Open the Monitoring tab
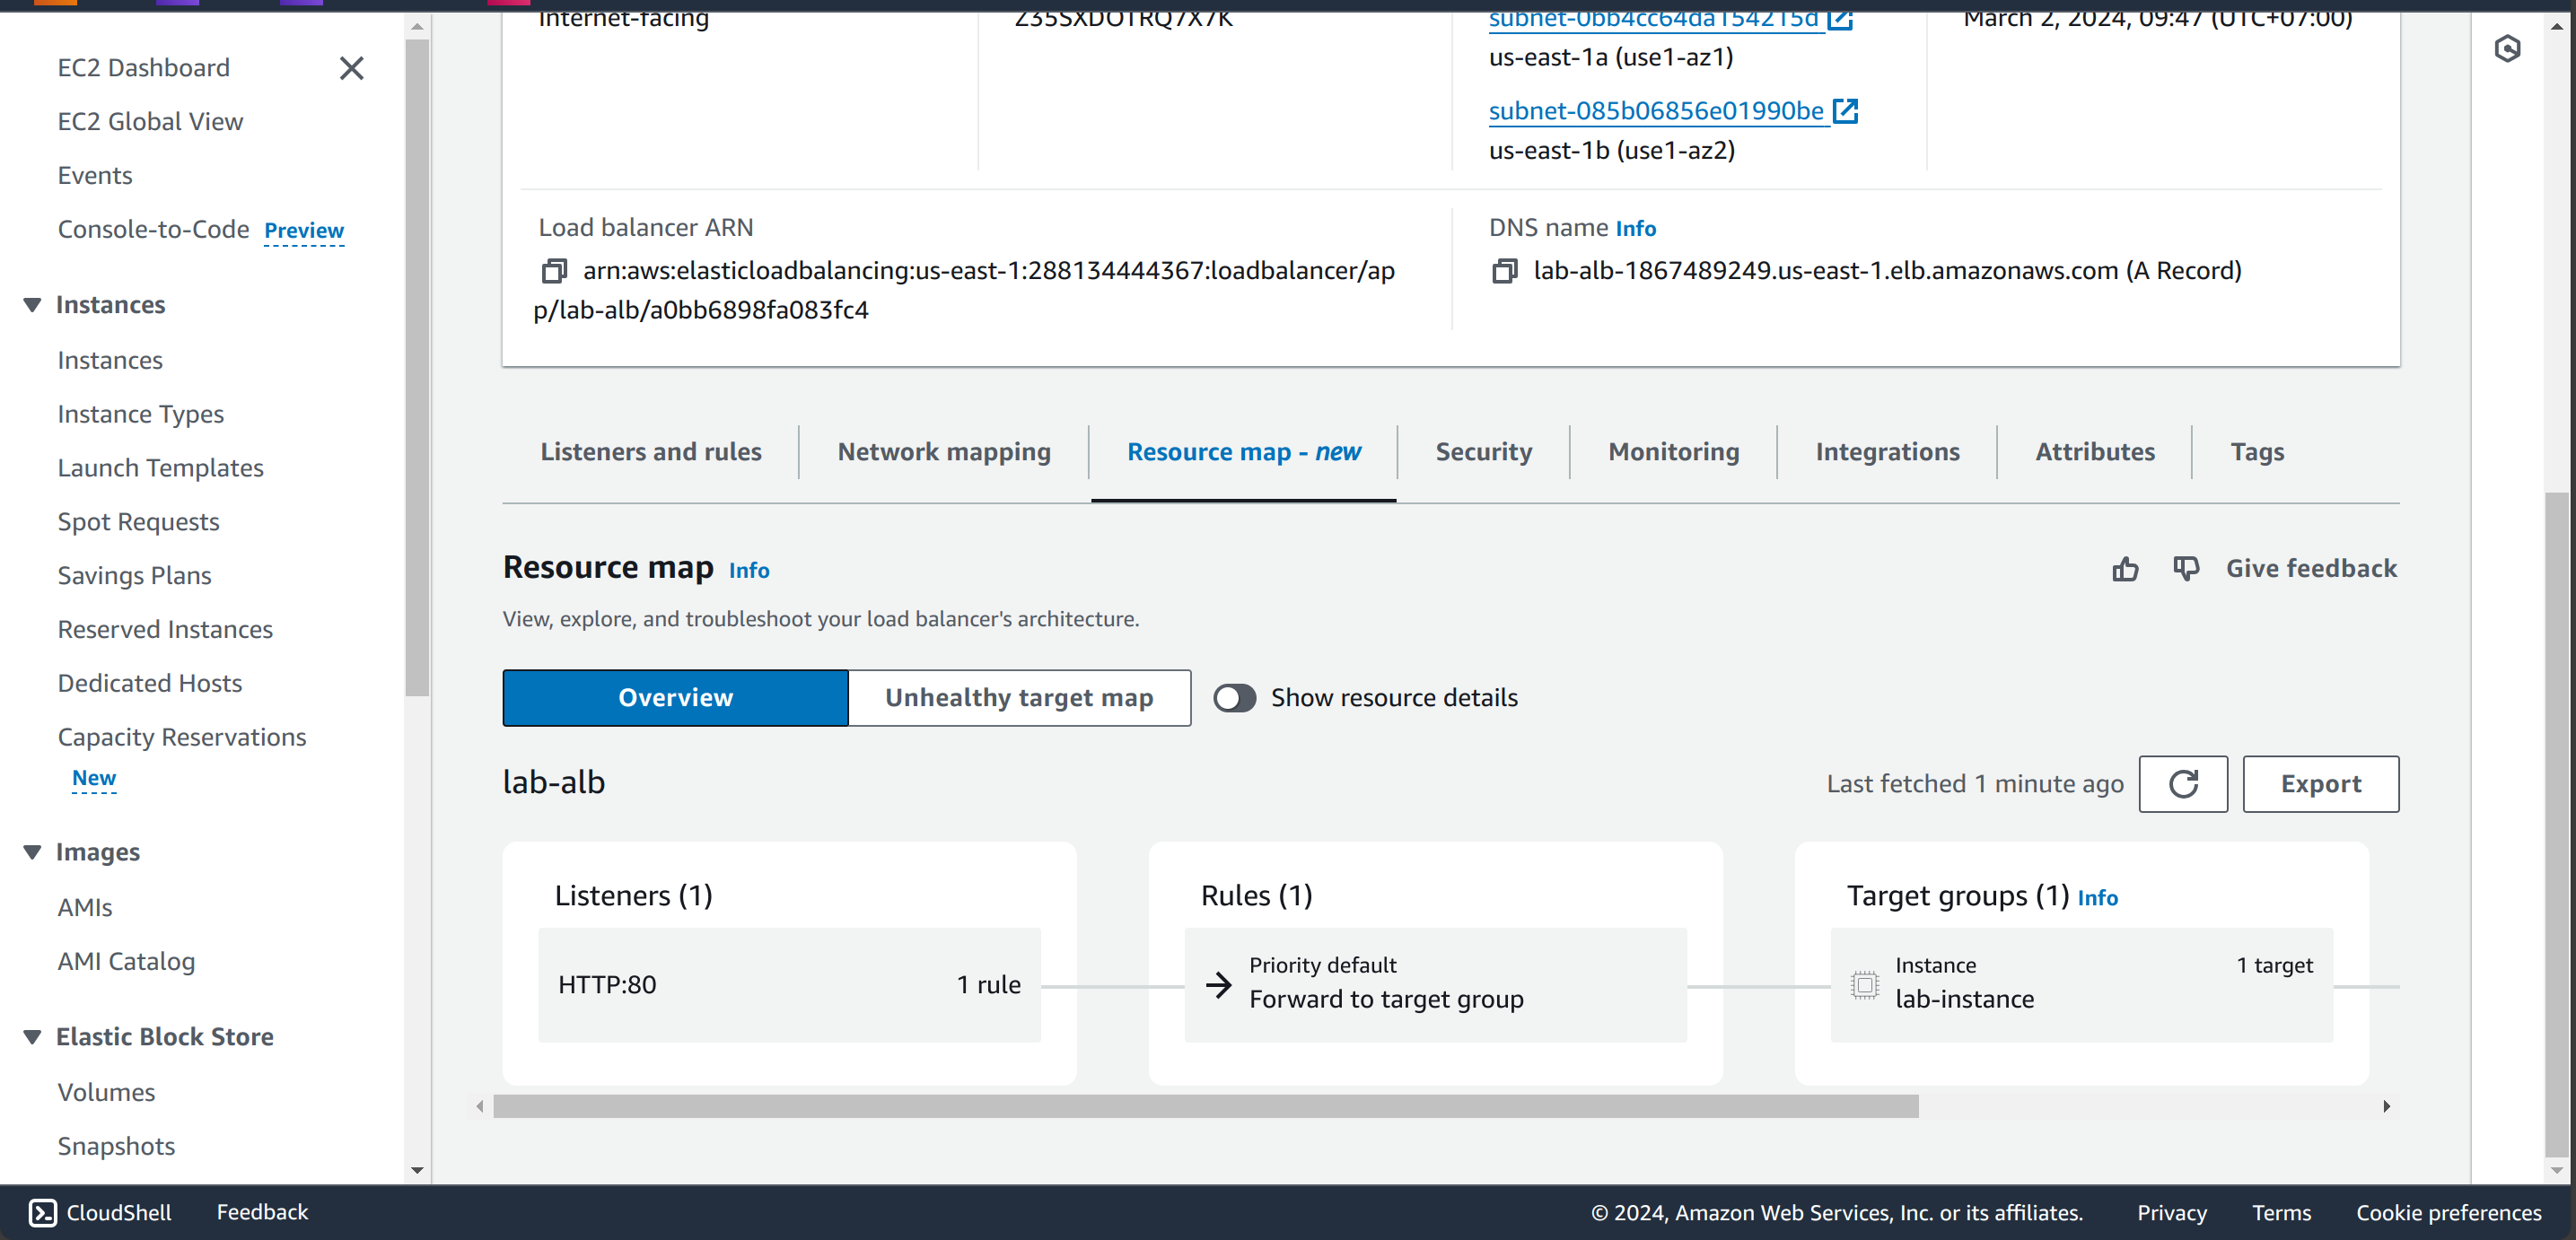This screenshot has width=2576, height=1240. coord(1673,451)
